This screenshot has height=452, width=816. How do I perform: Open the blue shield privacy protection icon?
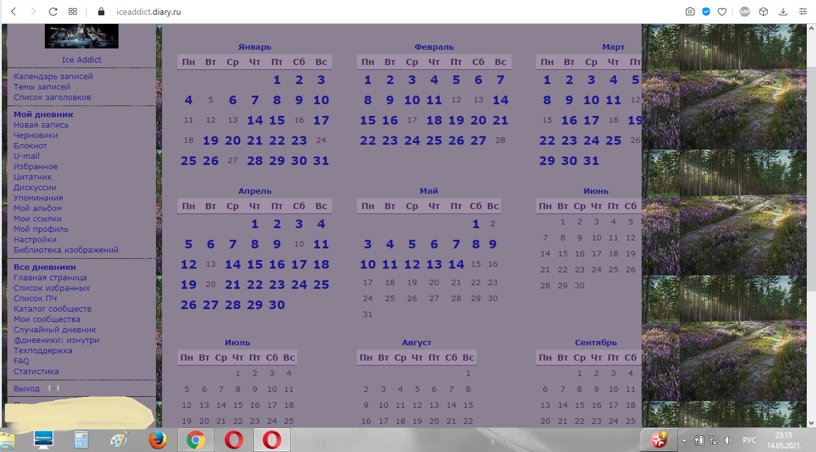pyautogui.click(x=707, y=12)
